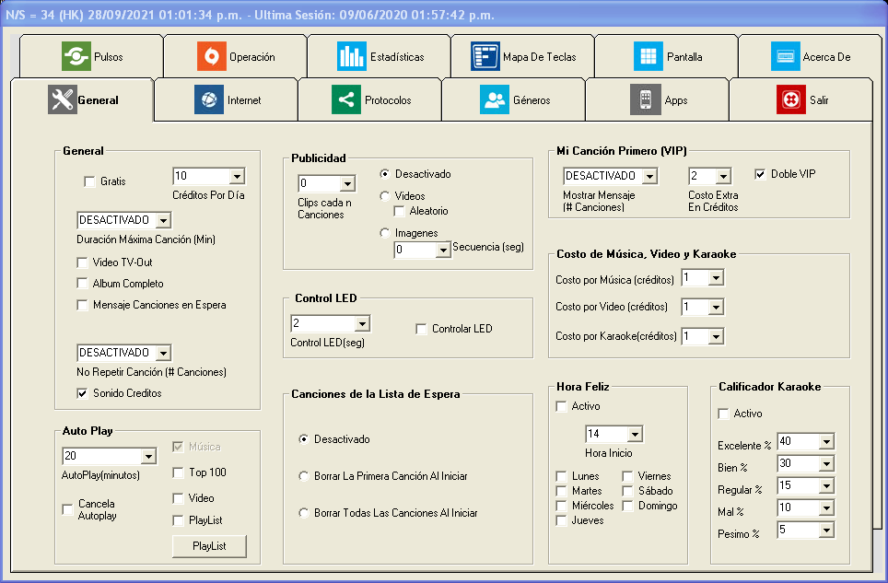Open the Costo por Karaoke dropdown

(717, 336)
